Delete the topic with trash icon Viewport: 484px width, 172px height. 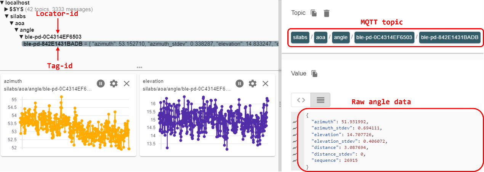(x=327, y=13)
